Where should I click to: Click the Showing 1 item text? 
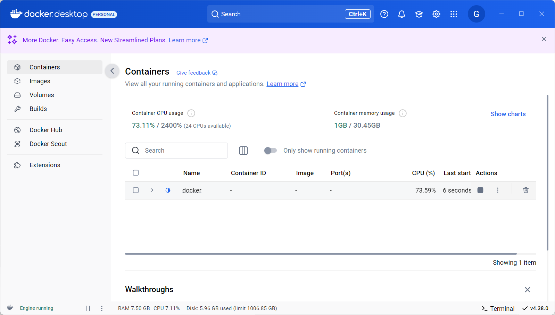[x=514, y=263]
